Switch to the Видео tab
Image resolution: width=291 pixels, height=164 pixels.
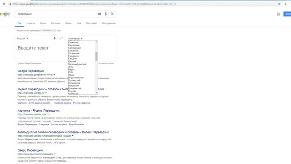[68, 23]
